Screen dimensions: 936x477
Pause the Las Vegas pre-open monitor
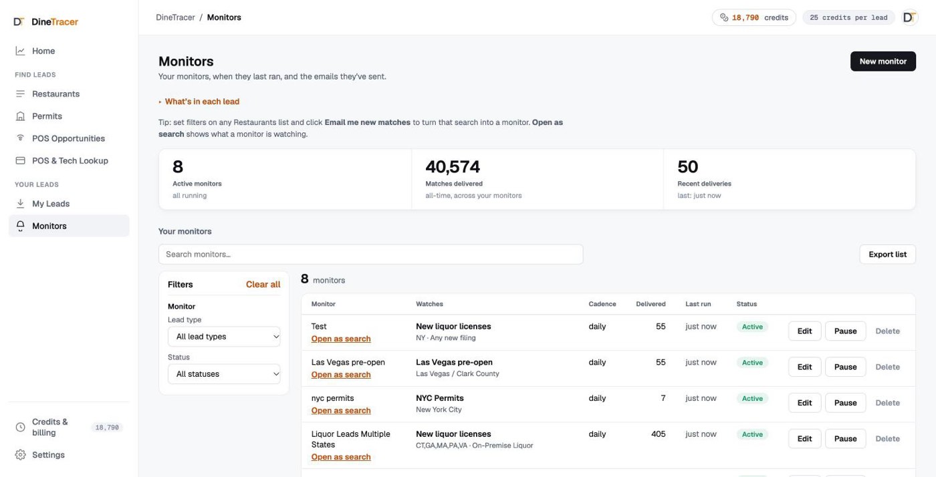pyautogui.click(x=845, y=367)
